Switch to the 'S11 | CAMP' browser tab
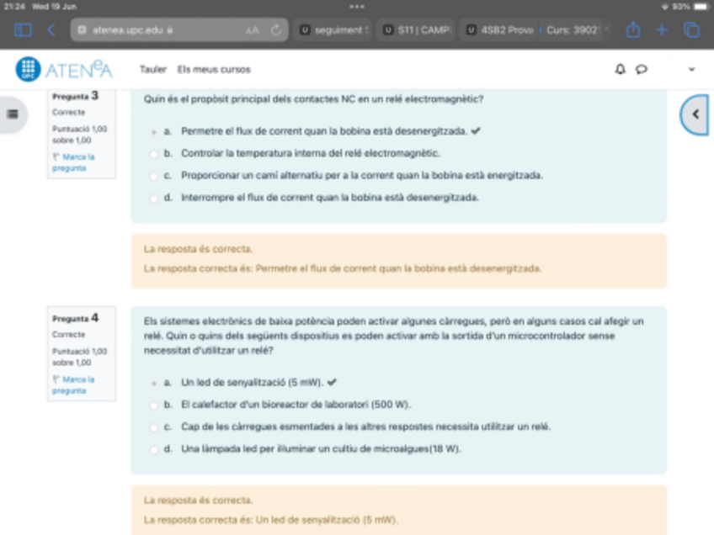This screenshot has width=714, height=535. tap(416, 30)
